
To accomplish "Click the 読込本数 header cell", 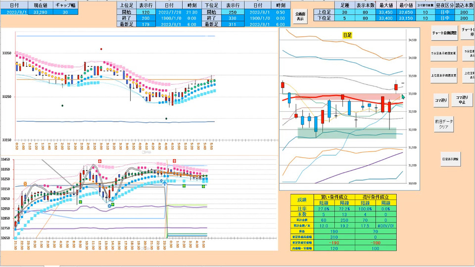I will coord(464,5).
